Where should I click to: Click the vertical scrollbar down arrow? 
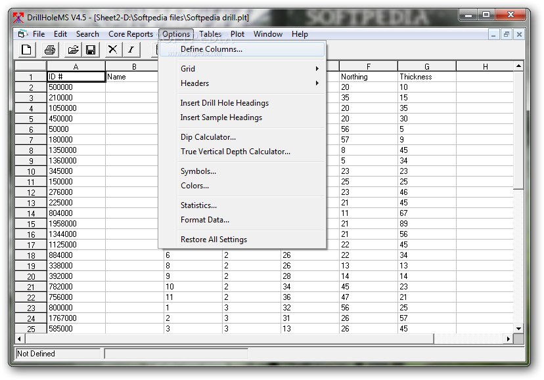(518, 328)
